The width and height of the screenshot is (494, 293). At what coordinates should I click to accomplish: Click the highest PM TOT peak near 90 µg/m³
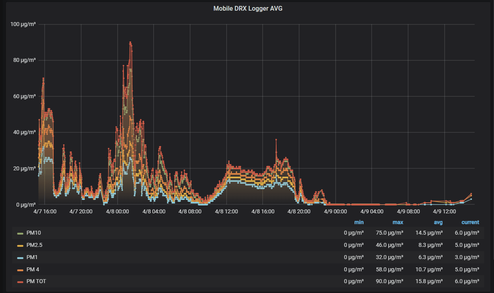pos(130,42)
